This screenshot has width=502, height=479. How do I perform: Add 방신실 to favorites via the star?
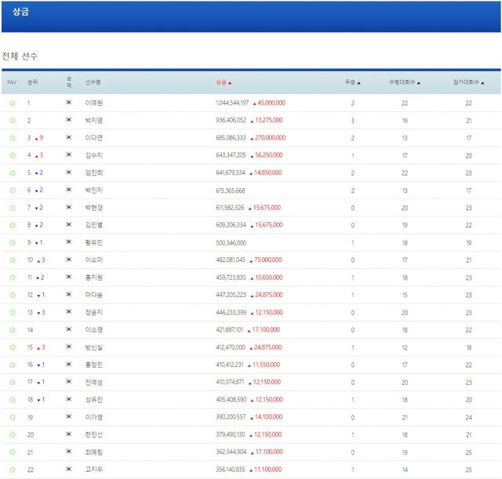pos(12,347)
